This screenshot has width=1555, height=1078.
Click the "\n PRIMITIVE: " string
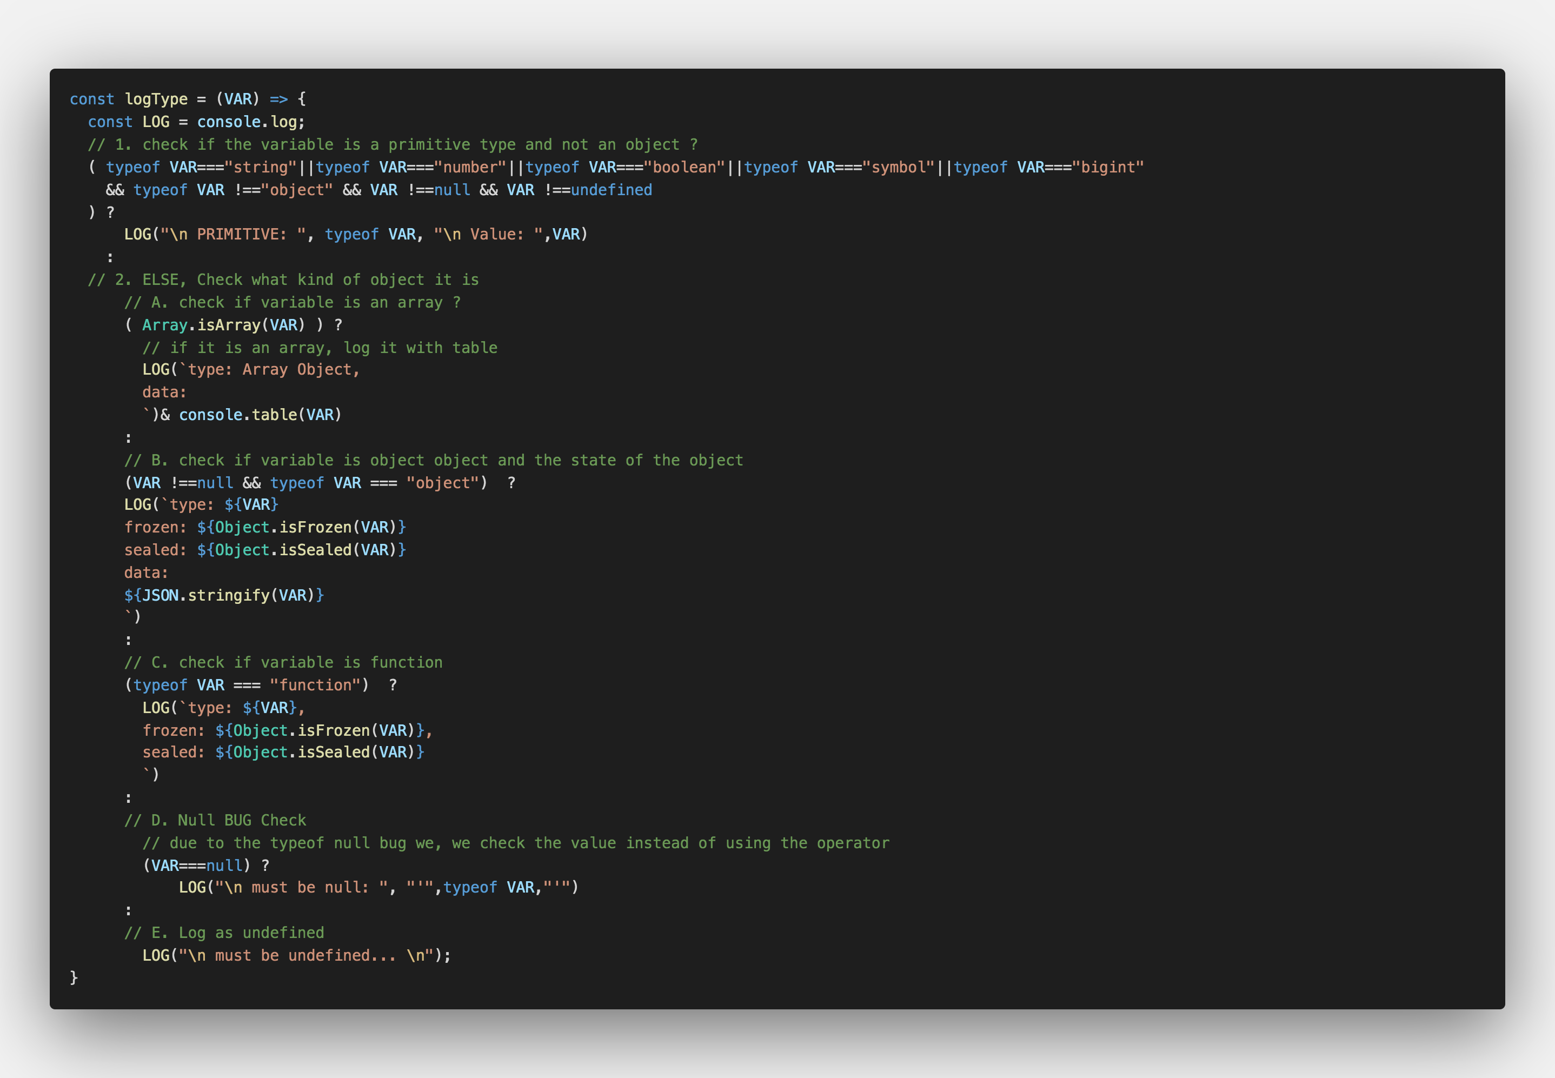(232, 235)
